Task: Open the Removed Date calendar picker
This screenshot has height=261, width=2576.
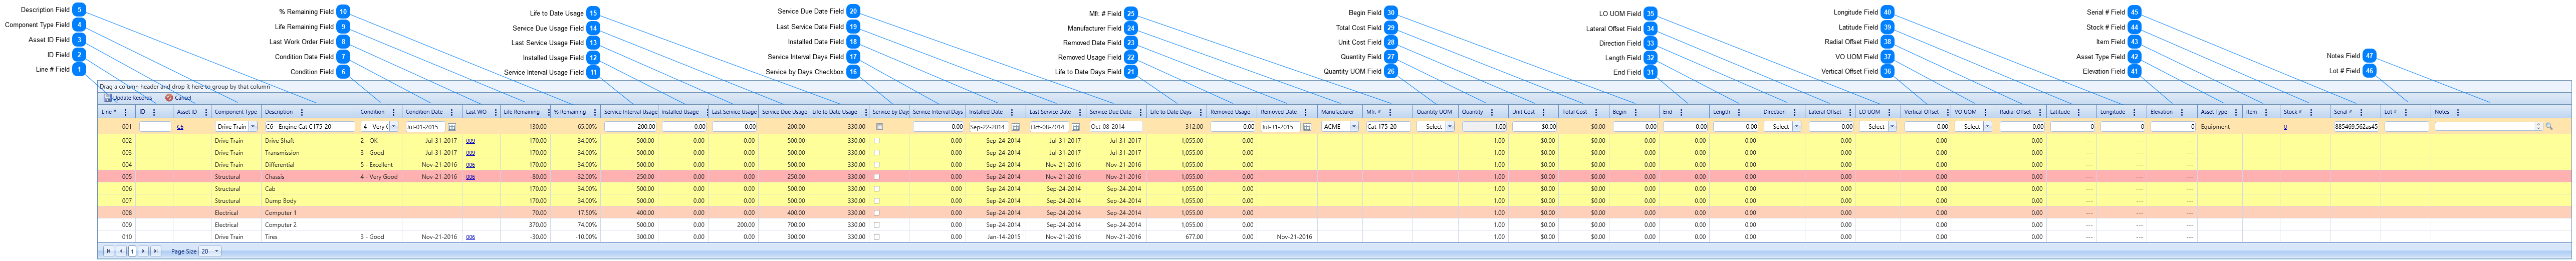Action: click(x=1307, y=127)
